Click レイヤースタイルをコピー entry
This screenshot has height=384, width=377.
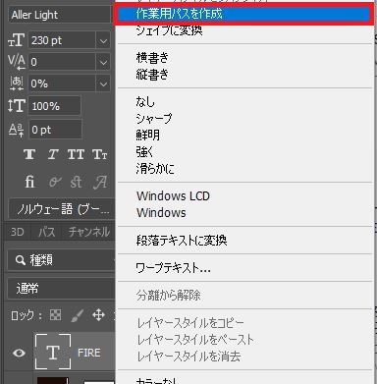point(190,323)
